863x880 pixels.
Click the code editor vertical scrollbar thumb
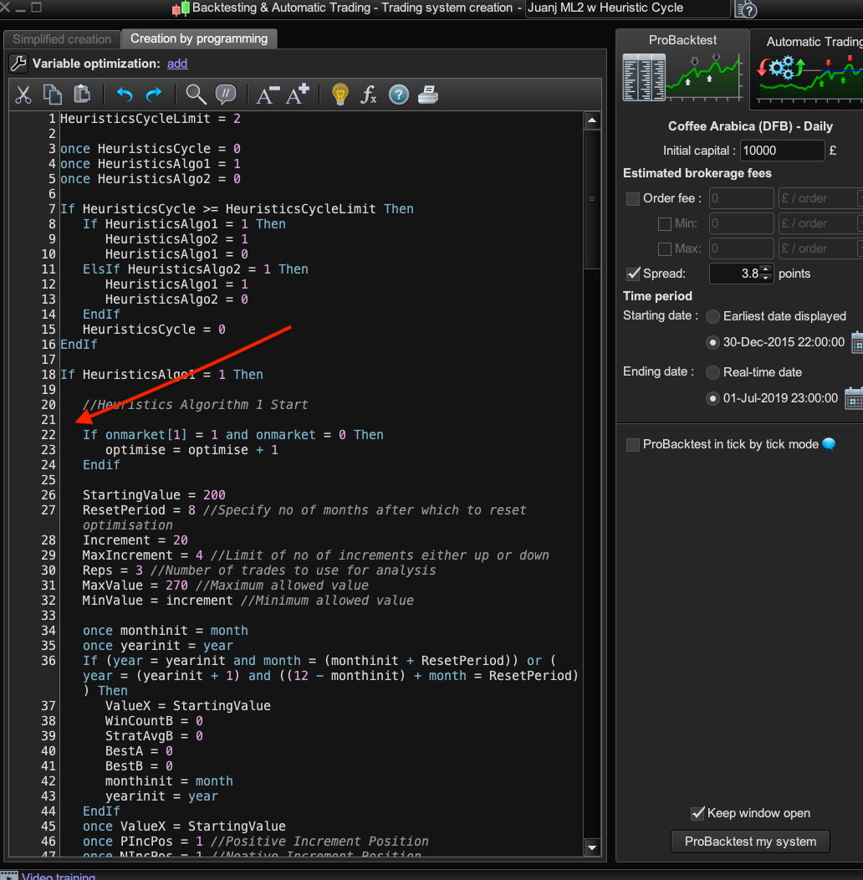click(x=592, y=199)
